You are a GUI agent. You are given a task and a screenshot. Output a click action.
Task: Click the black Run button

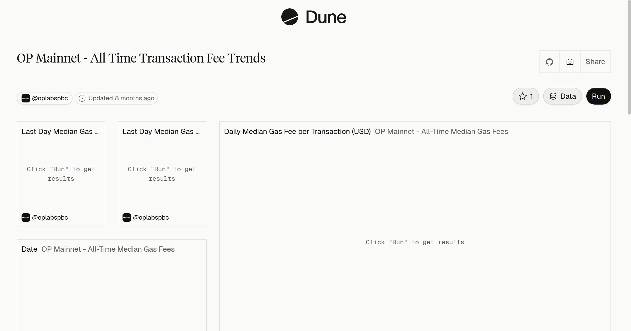[x=598, y=96]
